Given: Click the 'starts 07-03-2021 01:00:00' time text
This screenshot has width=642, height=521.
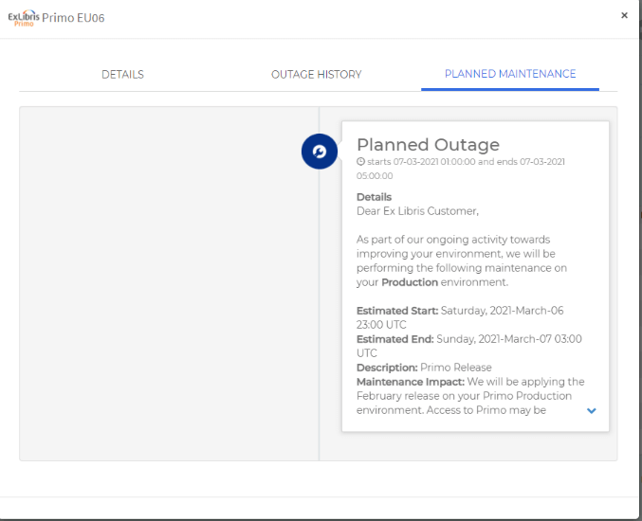Looking at the screenshot, I should [421, 162].
